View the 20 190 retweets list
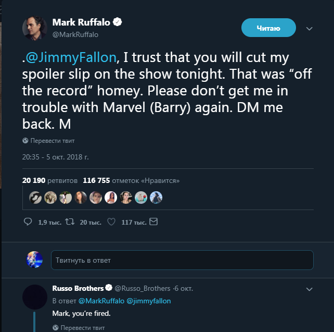This screenshot has width=334, height=332. (x=50, y=181)
